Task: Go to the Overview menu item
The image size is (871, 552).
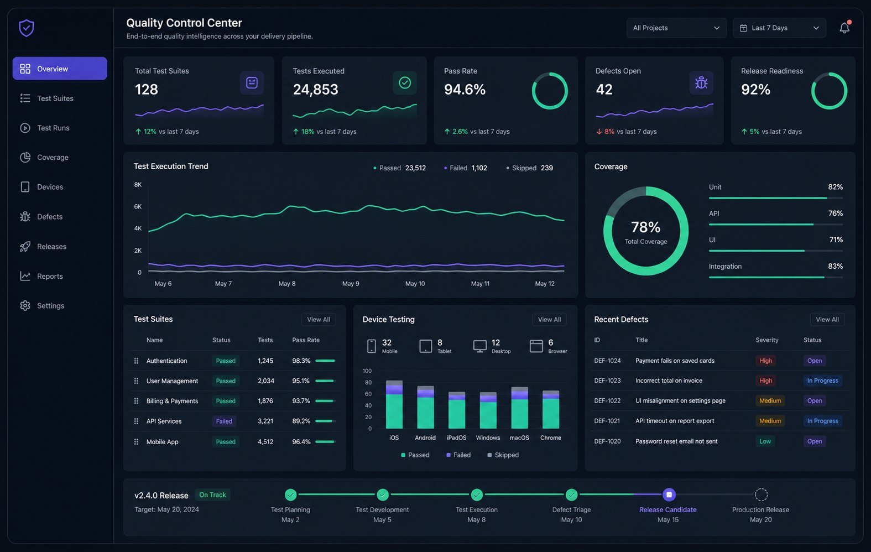Action: 60,69
